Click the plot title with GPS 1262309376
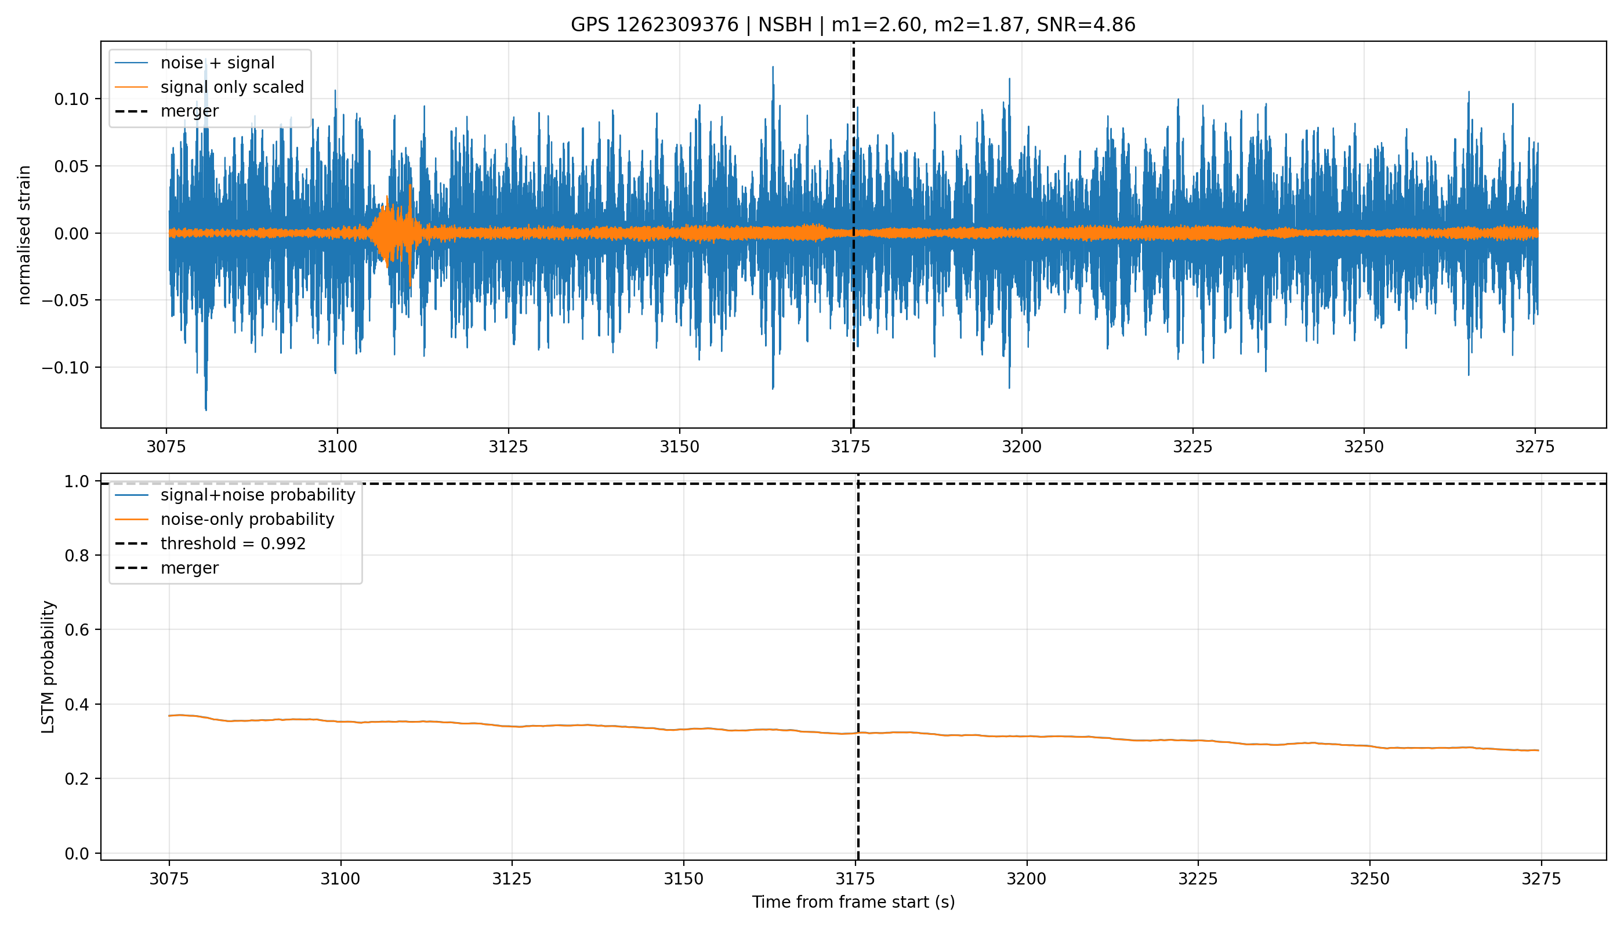Viewport: 1624px width, 928px height. tap(853, 25)
